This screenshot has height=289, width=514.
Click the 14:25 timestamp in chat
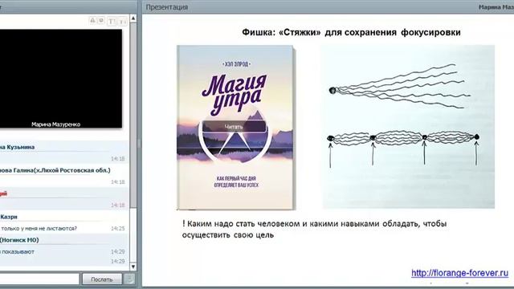[x=118, y=228]
